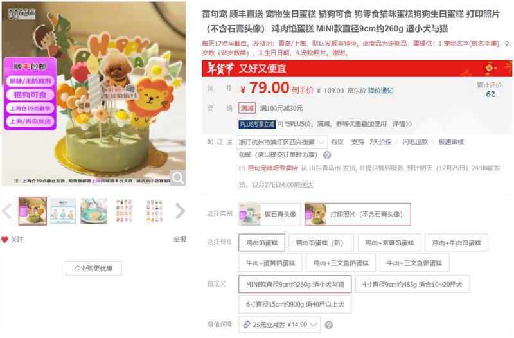
Task: Open the delivery address dropdown 浙江杭州市滨江区
Action: point(281,142)
